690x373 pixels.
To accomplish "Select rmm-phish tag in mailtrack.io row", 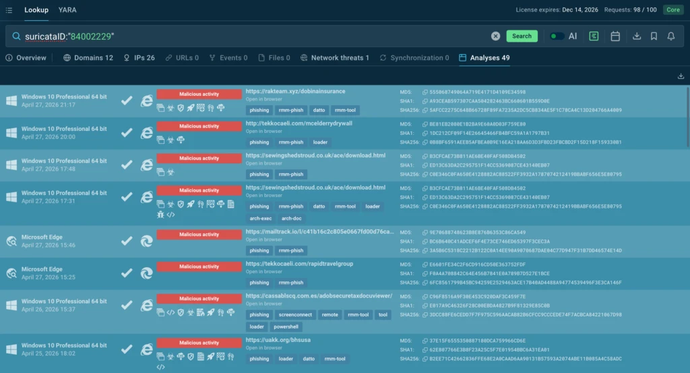I will pos(291,250).
